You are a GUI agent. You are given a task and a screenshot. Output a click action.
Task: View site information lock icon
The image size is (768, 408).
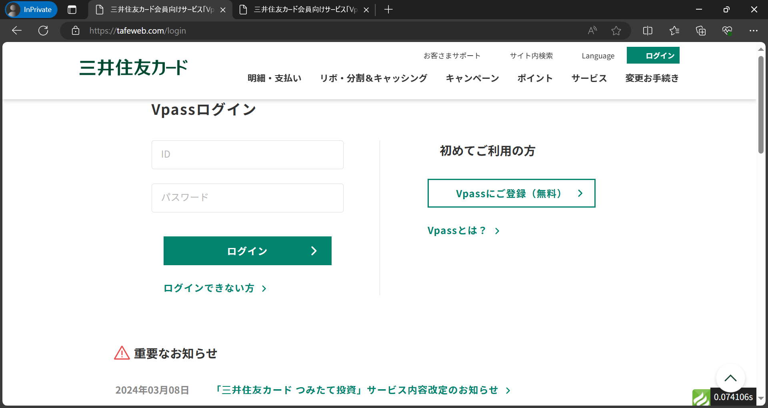(x=76, y=30)
